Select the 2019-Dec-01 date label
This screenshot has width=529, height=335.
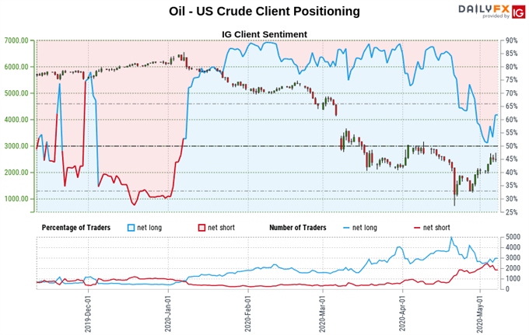click(88, 315)
